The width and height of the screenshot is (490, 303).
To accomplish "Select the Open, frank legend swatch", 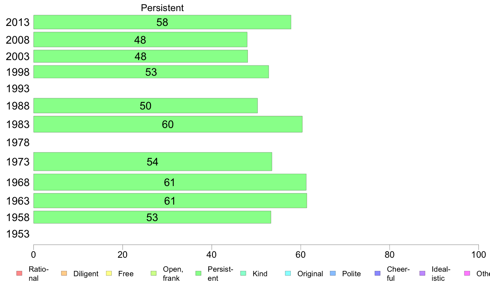I will tap(153, 273).
